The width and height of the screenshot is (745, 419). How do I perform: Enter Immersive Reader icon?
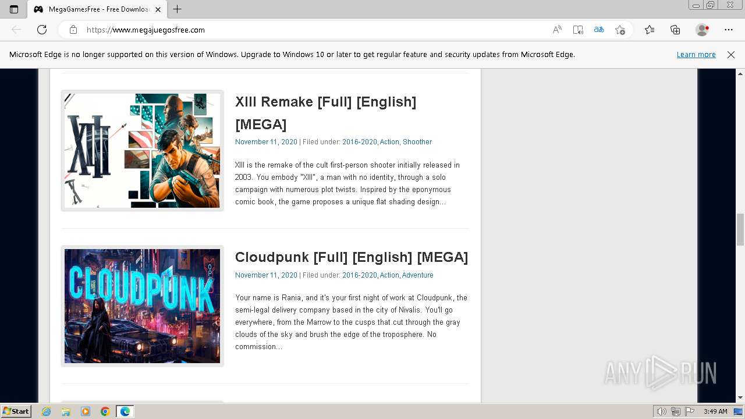(x=578, y=30)
